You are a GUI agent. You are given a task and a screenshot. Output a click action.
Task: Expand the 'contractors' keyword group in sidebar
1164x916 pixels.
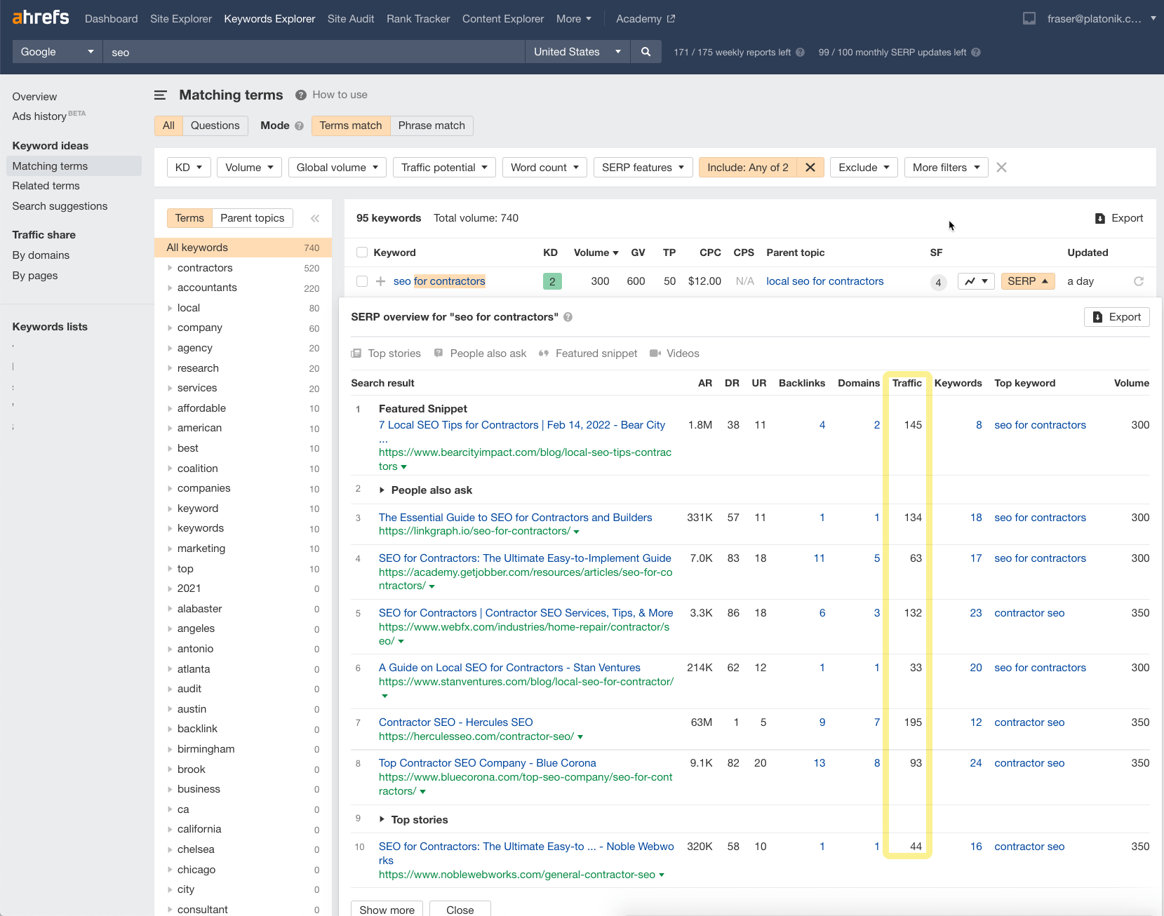[169, 268]
